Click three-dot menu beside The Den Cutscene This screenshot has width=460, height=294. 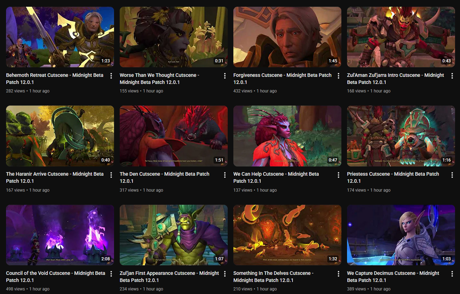click(x=225, y=175)
